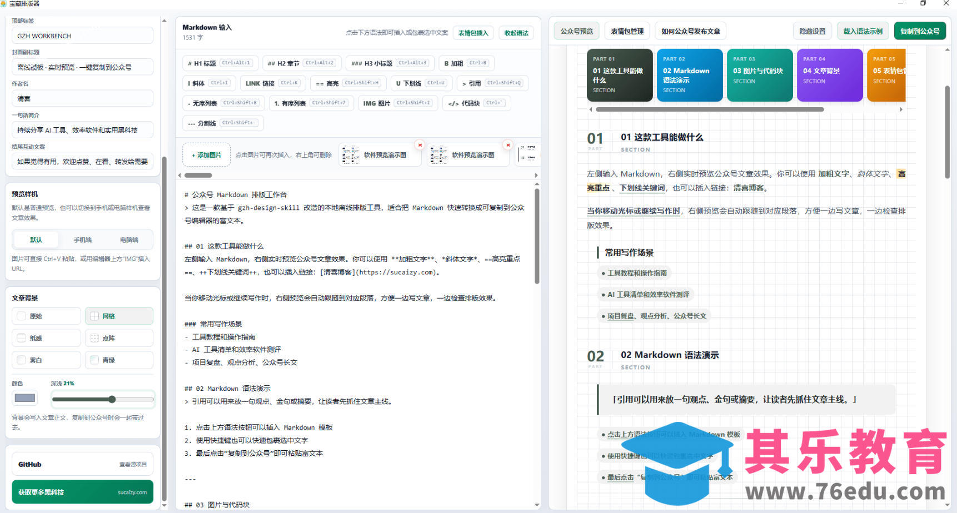Click the 顶部标签 input field
Image resolution: width=957 pixels, height=513 pixels.
[x=82, y=36]
